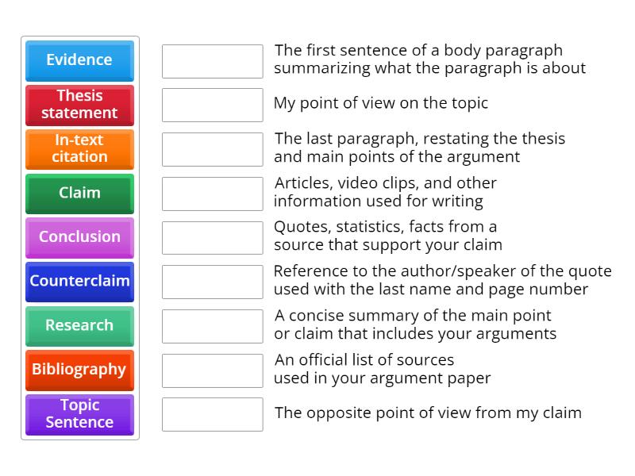Click the Research tile
The width and height of the screenshot is (635, 476).
click(x=79, y=326)
